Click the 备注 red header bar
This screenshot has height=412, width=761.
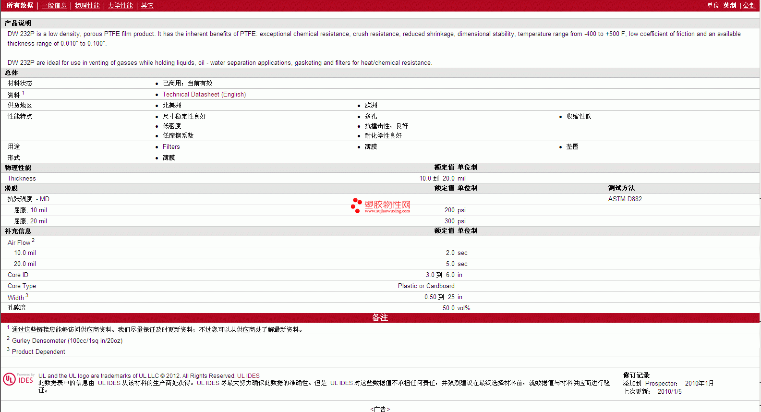pyautogui.click(x=380, y=318)
